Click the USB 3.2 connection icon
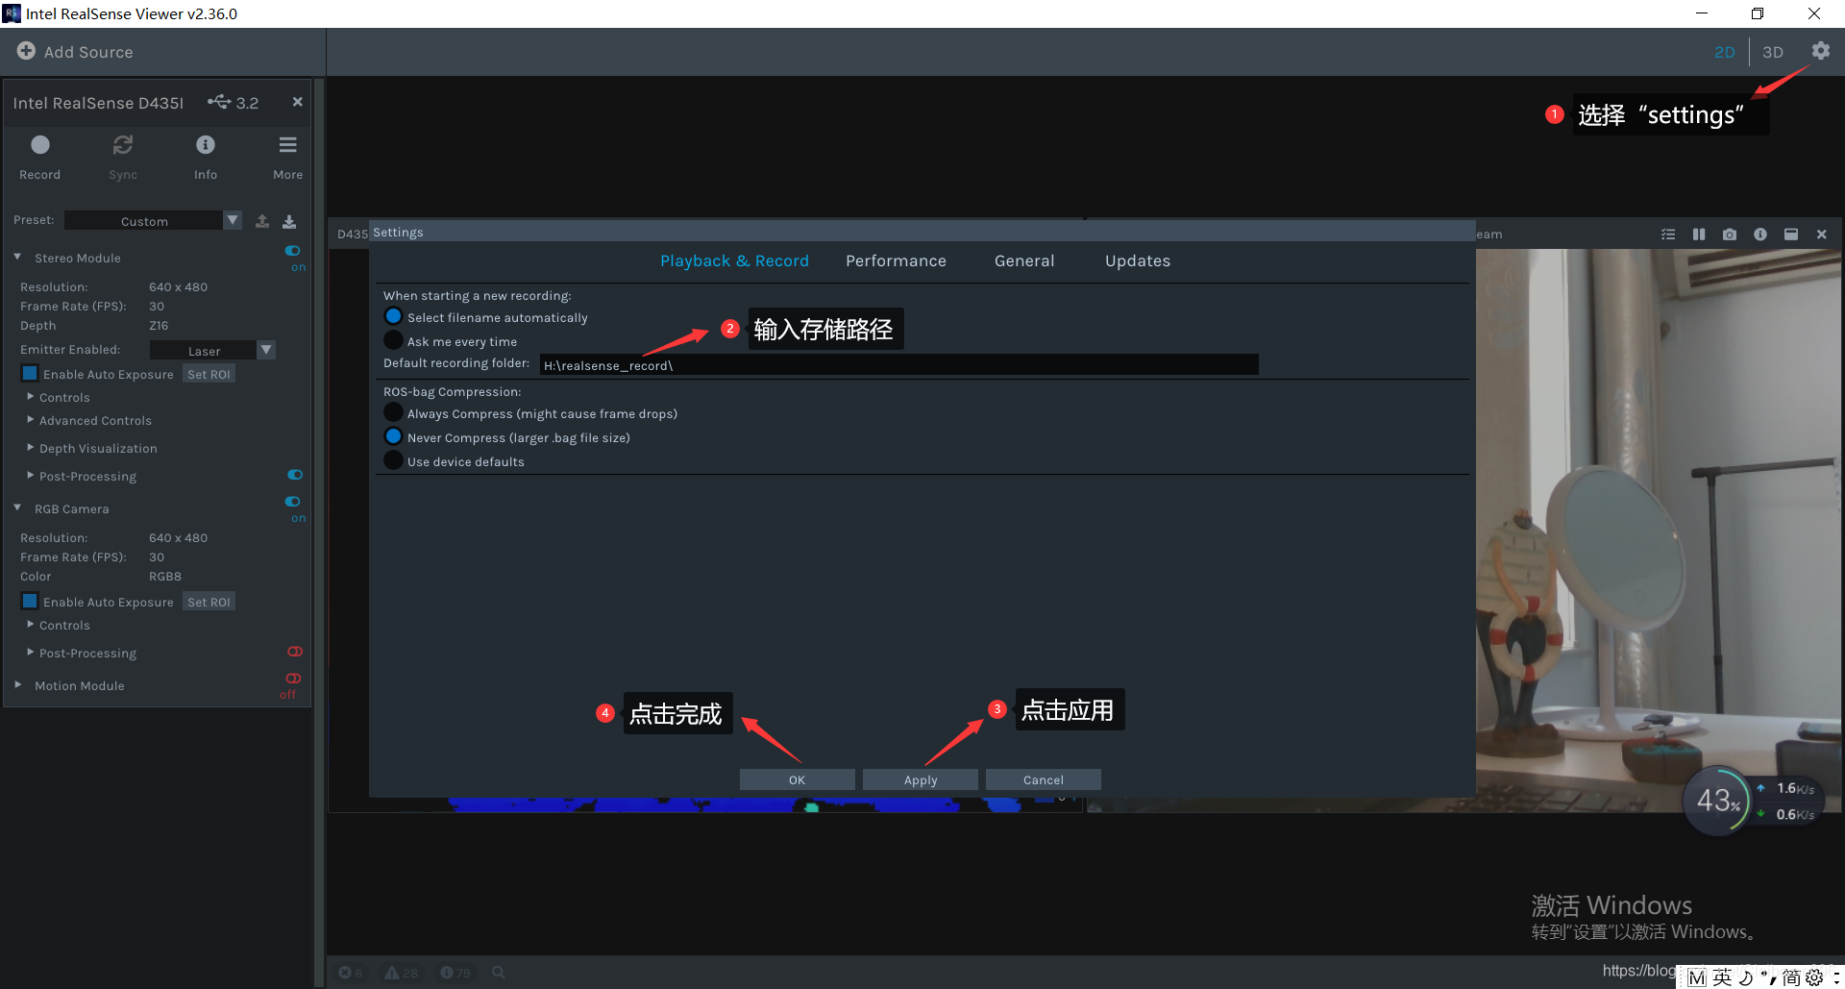The image size is (1845, 989). click(x=219, y=102)
